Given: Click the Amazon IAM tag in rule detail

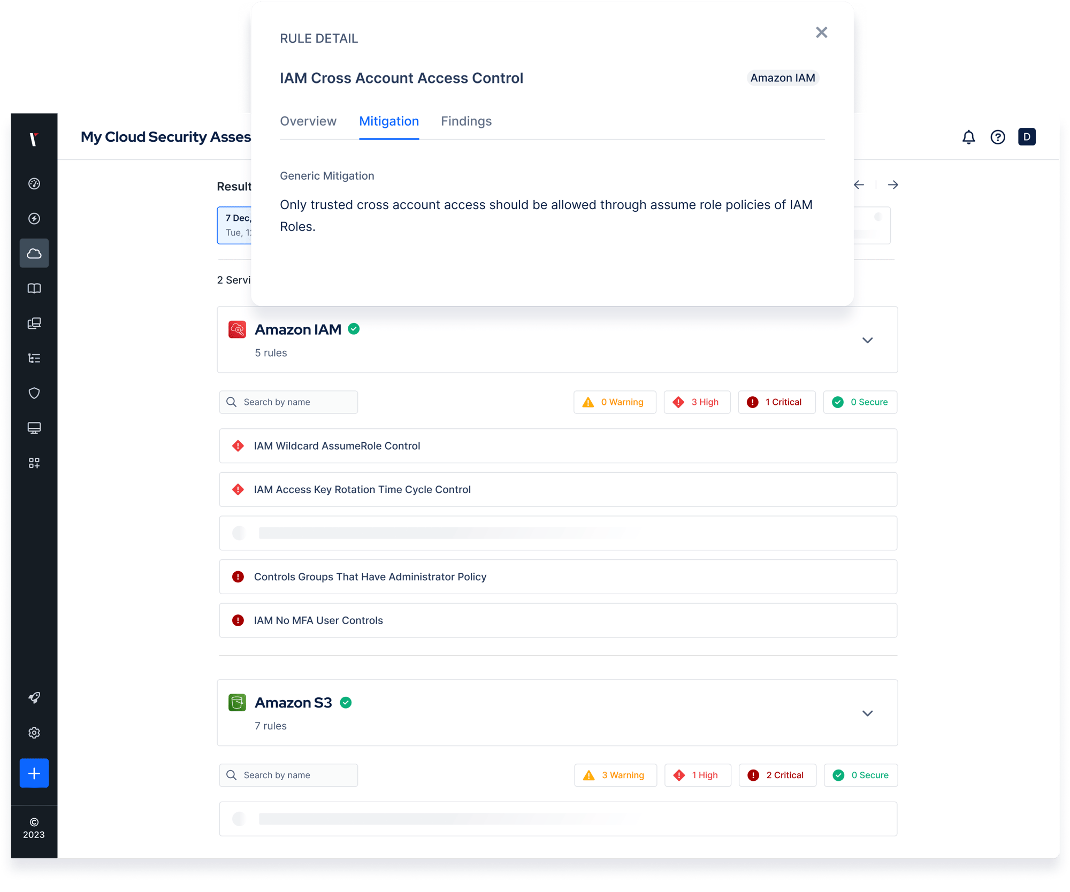Looking at the screenshot, I should point(782,78).
